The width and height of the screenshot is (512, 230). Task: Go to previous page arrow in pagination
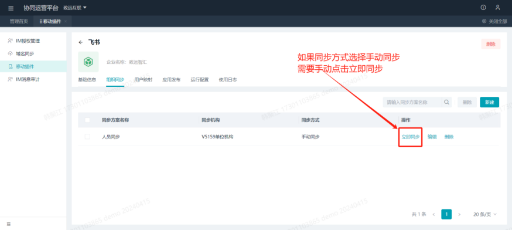click(x=434, y=214)
